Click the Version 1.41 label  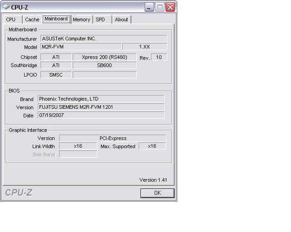pyautogui.click(x=153, y=180)
